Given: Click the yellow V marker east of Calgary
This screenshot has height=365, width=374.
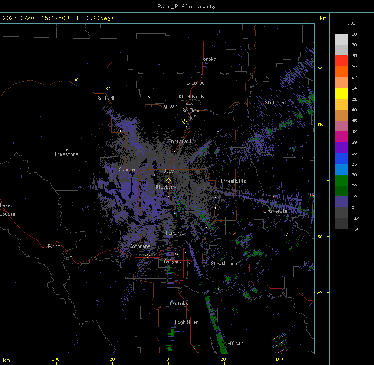Looking at the screenshot, I should (186, 253).
